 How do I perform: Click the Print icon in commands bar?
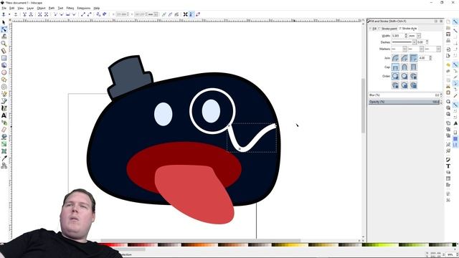click(x=448, y=41)
